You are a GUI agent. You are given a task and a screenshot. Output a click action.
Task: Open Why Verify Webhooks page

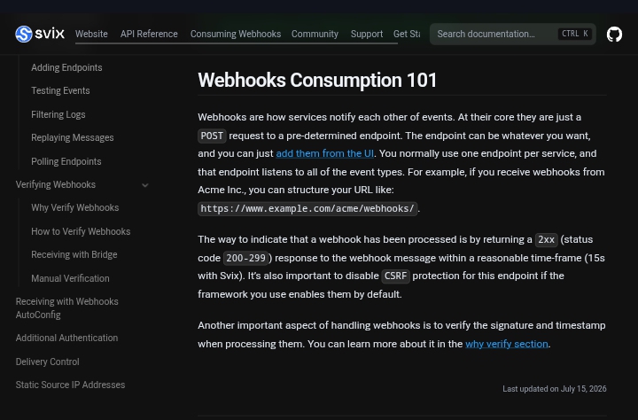click(x=74, y=208)
